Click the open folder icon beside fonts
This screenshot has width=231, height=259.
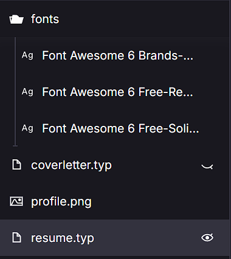16,19
